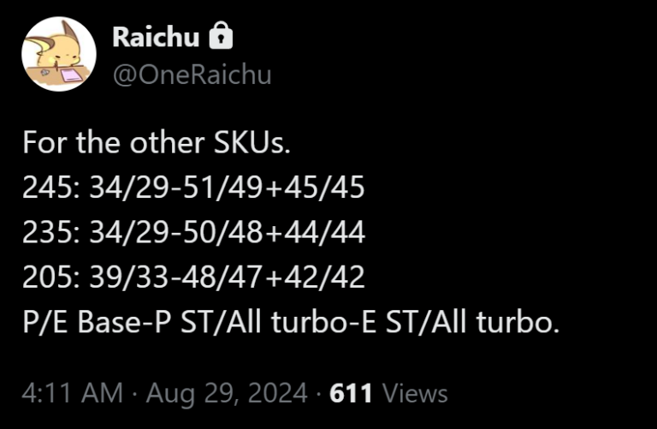
Task: Click the Raichu profile avatar picture
Action: (58, 54)
